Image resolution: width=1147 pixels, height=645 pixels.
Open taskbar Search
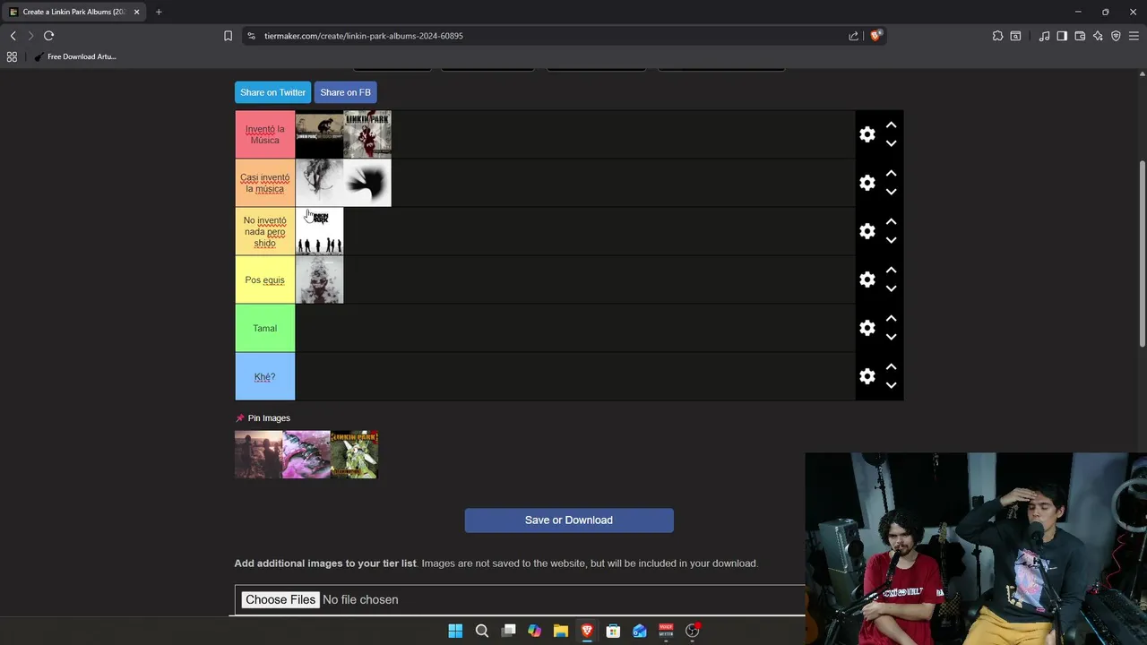[x=482, y=631]
